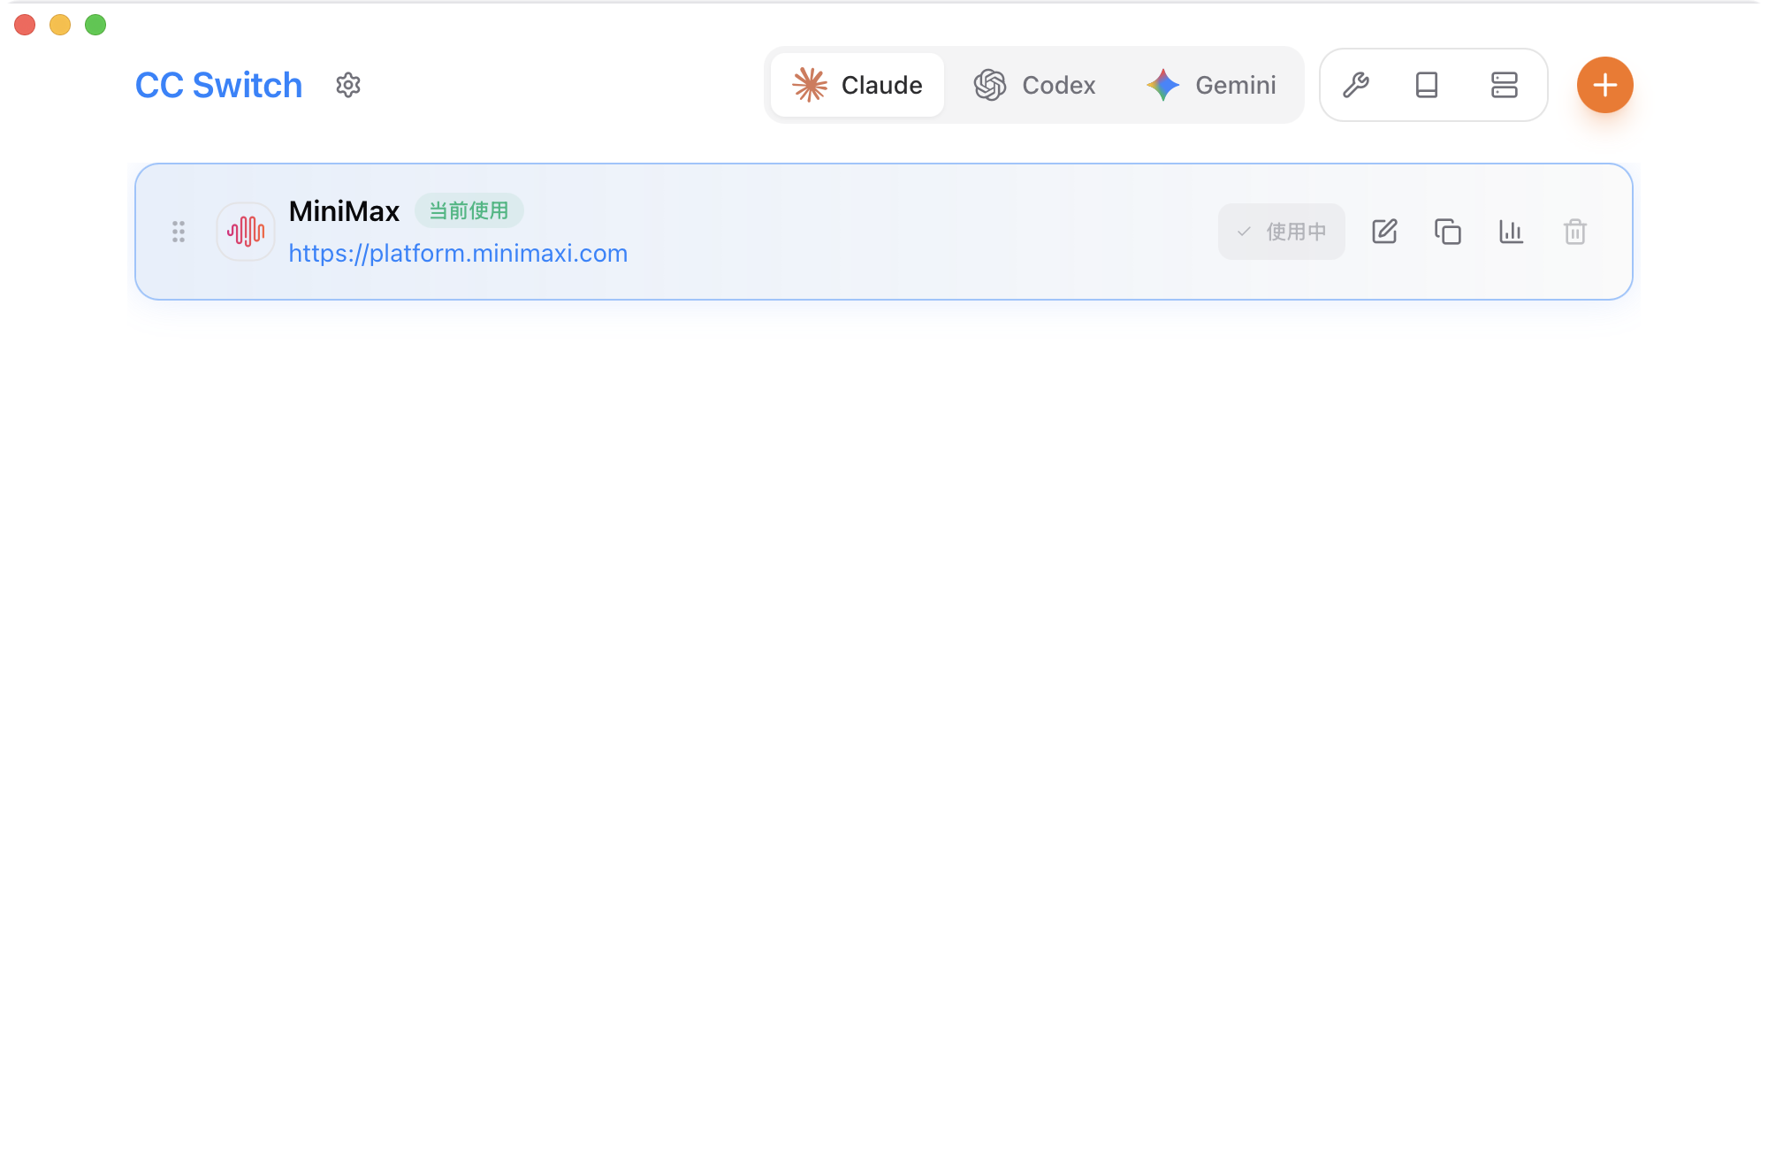Click the MiniMax waveform logo
Viewport: 1768px width, 1151px height.
(x=246, y=232)
